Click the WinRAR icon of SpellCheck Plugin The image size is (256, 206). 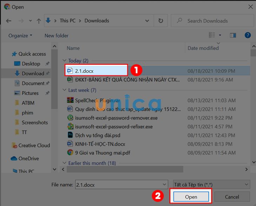click(70, 100)
